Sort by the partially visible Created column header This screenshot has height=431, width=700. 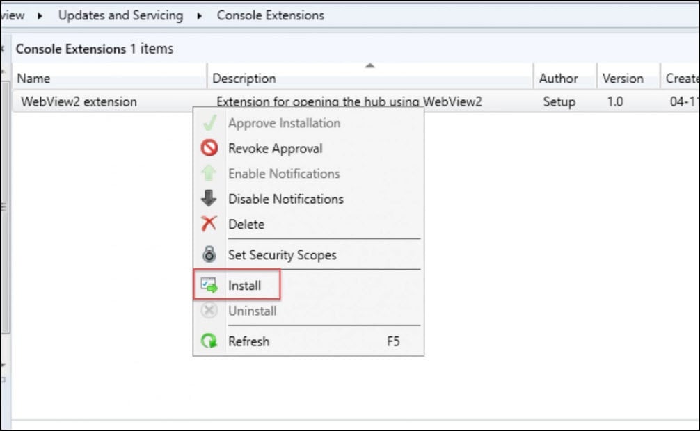click(680, 79)
